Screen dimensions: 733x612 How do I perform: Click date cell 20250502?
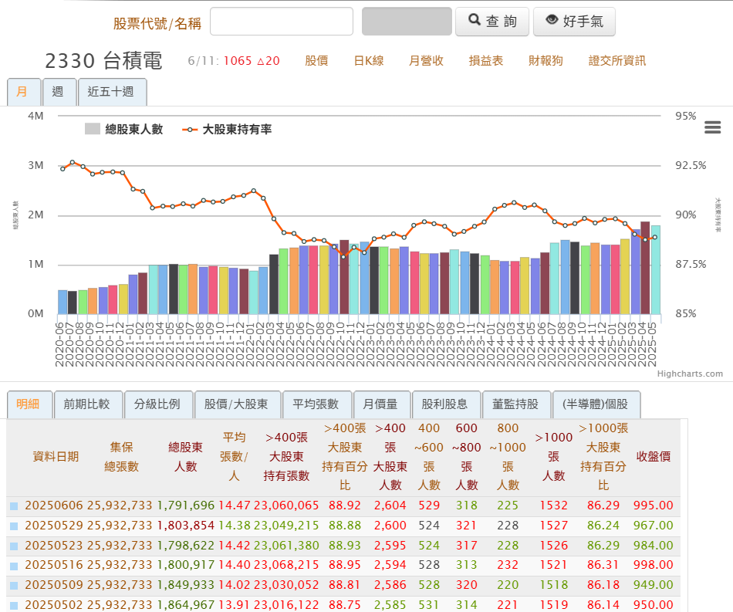point(54,605)
